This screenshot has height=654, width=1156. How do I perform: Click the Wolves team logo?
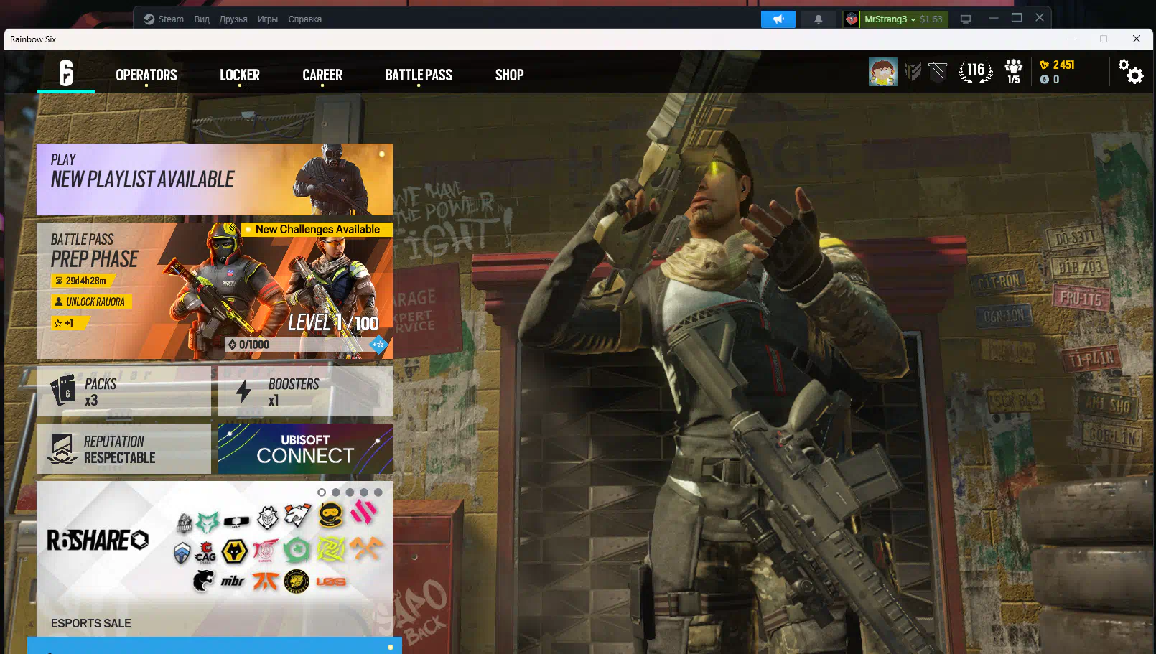(x=234, y=551)
